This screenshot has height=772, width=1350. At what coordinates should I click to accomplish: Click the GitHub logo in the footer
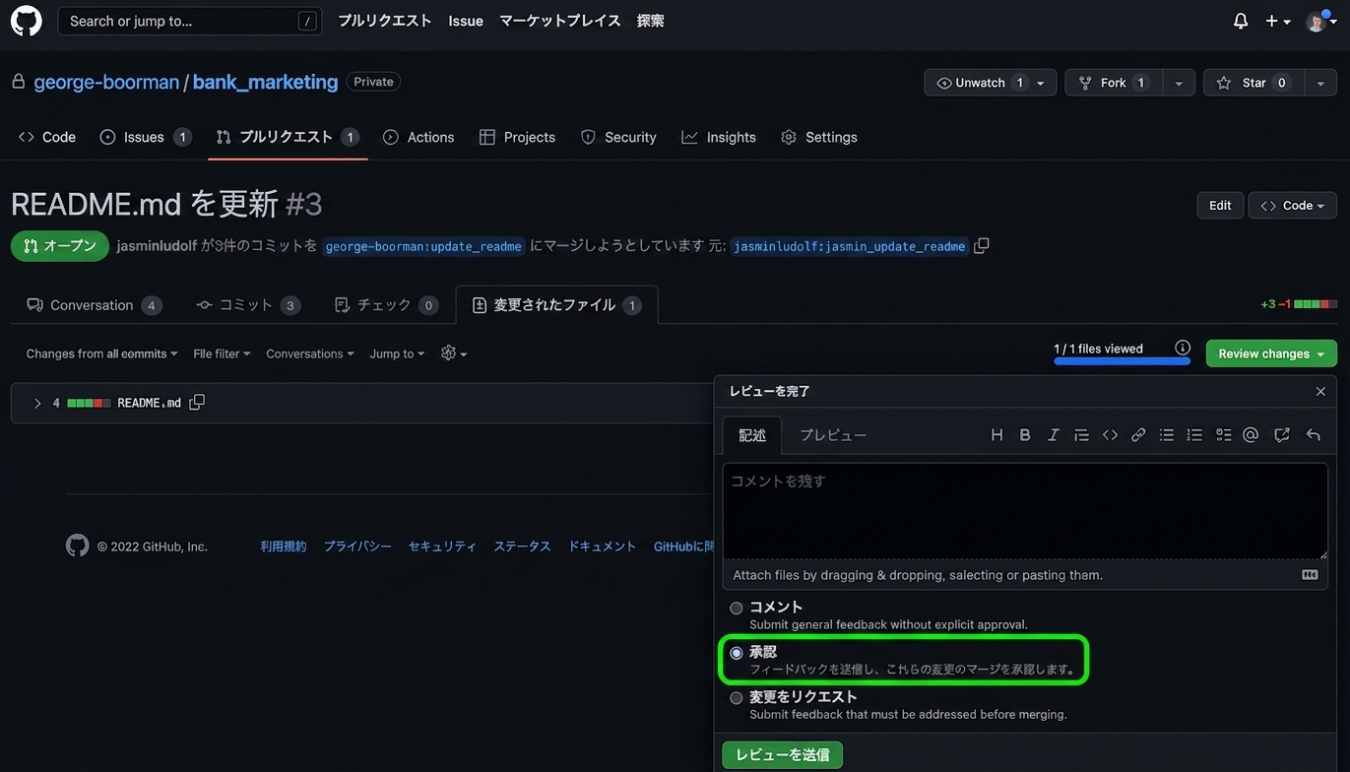coord(77,546)
